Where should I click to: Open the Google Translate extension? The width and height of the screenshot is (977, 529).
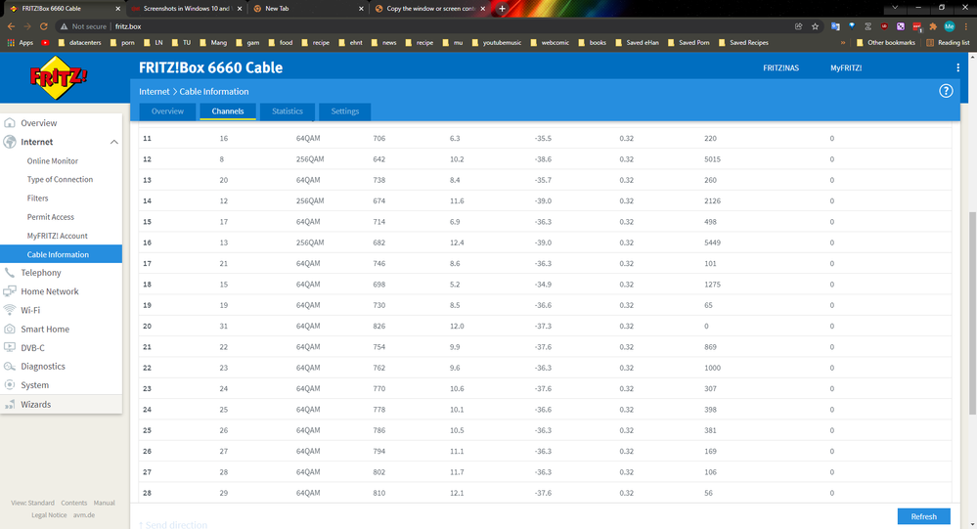tap(835, 26)
